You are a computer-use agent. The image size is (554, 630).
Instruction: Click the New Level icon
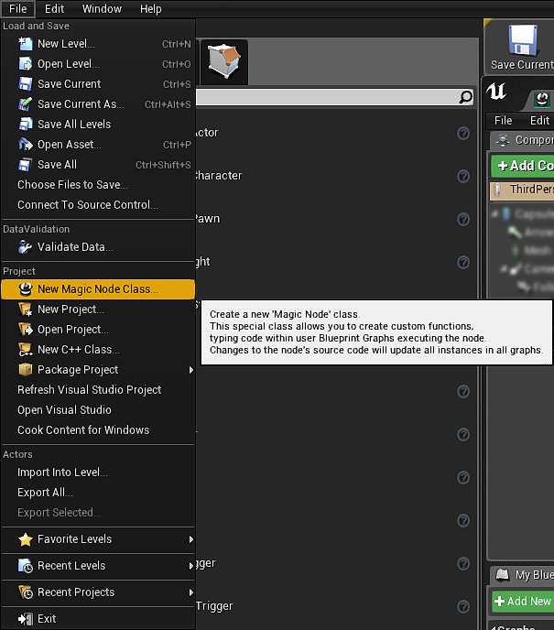click(26, 44)
